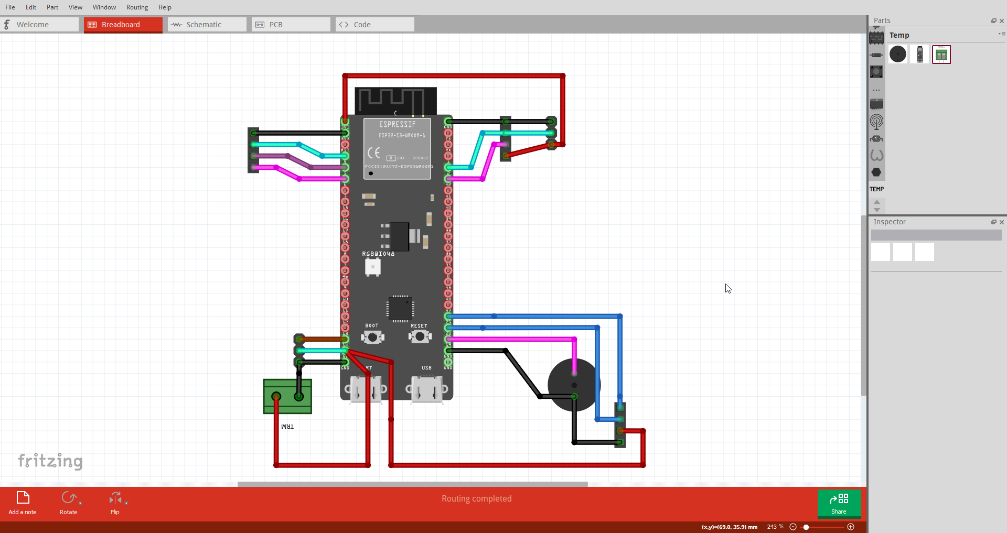The image size is (1007, 533).
Task: Open the pushbutton parts bin icon
Action: pyautogui.click(x=876, y=72)
